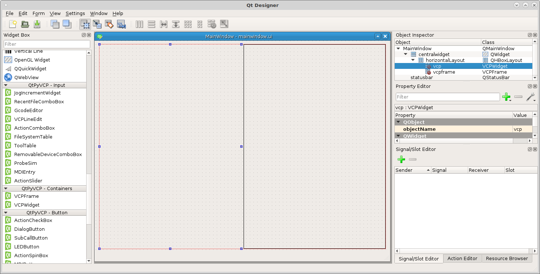540x274 pixels.
Task: Open the View menu
Action: (x=55, y=13)
